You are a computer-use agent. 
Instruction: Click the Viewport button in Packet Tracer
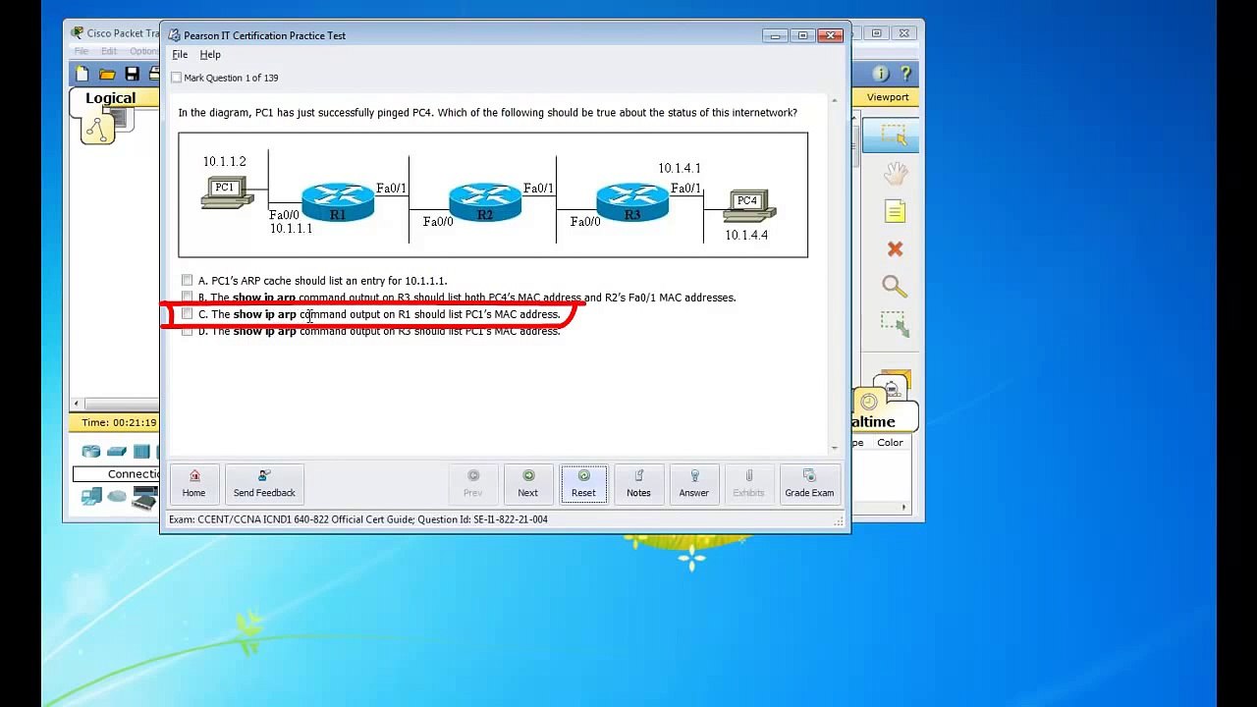pyautogui.click(x=888, y=97)
